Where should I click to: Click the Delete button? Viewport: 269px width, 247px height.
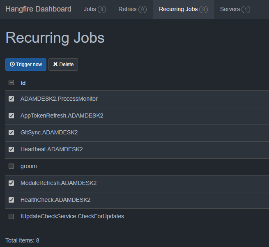click(63, 65)
